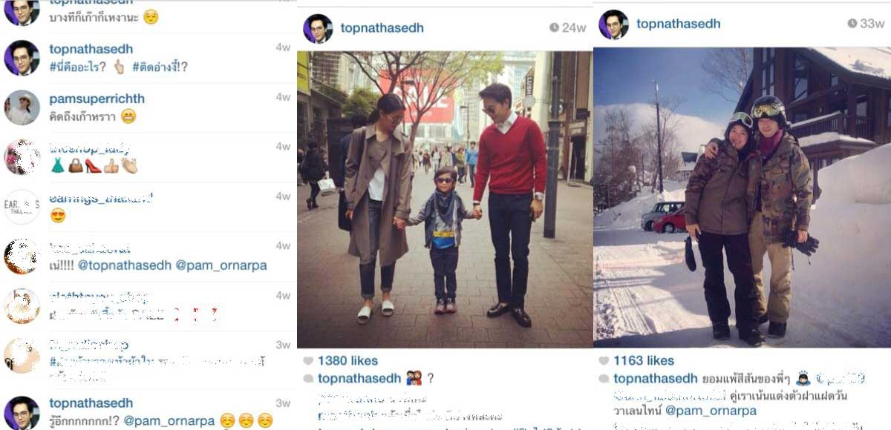Click the clock icon next to 33w
The width and height of the screenshot is (891, 430).
click(x=852, y=24)
